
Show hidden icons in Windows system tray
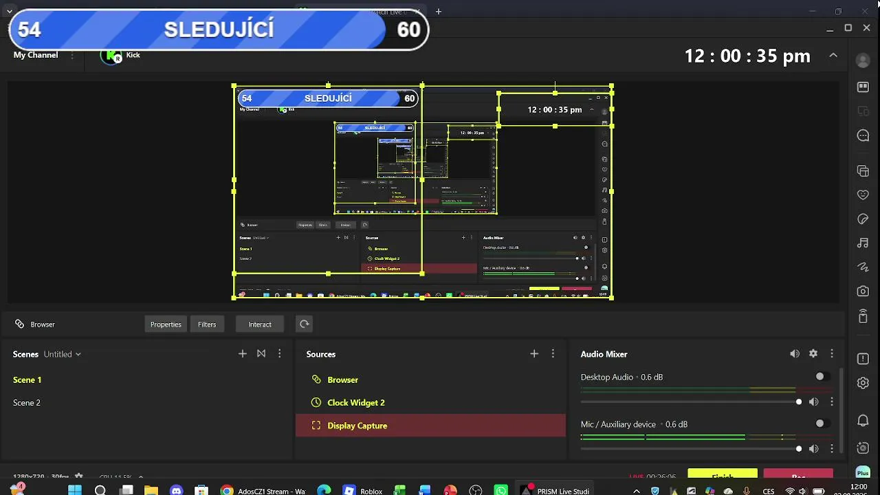[637, 491]
